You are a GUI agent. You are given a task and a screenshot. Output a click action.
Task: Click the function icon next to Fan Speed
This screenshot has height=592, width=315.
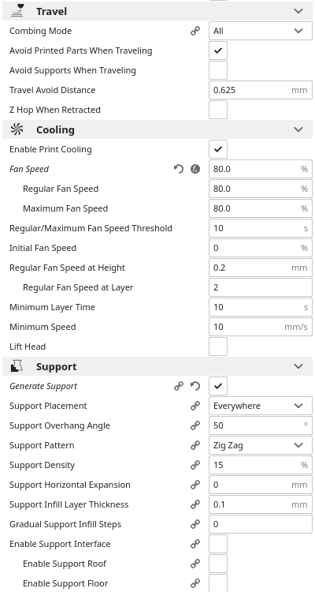click(195, 169)
